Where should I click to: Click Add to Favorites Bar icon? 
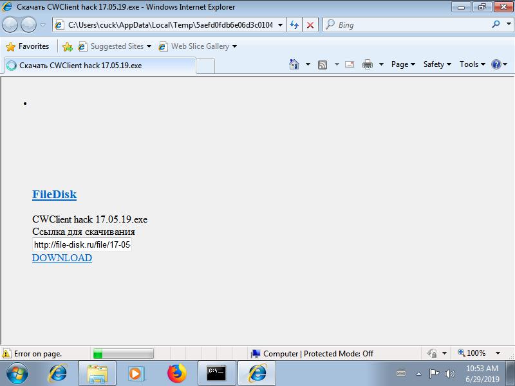(68, 46)
